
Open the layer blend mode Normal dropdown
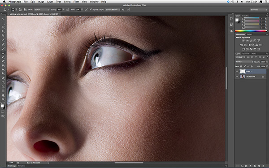[x=244, y=62]
